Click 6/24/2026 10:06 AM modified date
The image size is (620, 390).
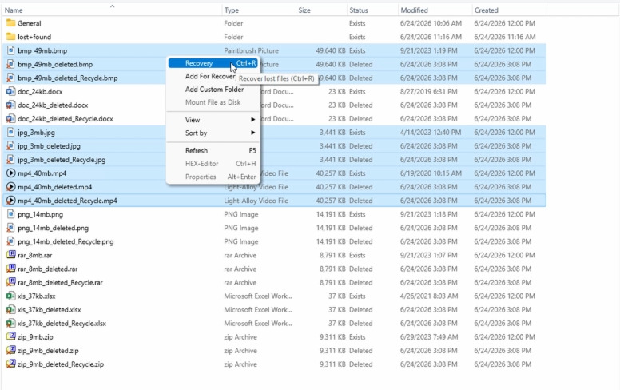(431, 23)
